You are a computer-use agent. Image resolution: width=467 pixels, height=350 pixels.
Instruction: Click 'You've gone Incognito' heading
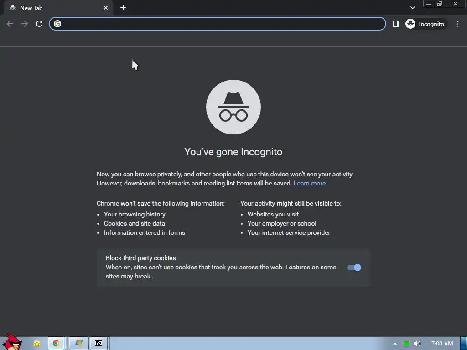click(233, 152)
